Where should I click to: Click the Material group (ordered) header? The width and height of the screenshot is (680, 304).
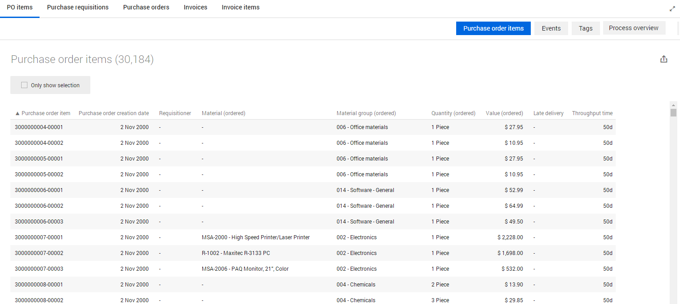click(366, 113)
